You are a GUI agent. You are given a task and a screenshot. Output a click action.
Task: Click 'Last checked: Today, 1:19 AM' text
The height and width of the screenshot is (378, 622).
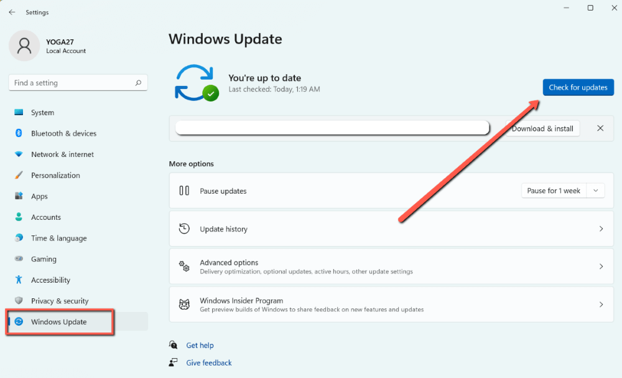[274, 89]
